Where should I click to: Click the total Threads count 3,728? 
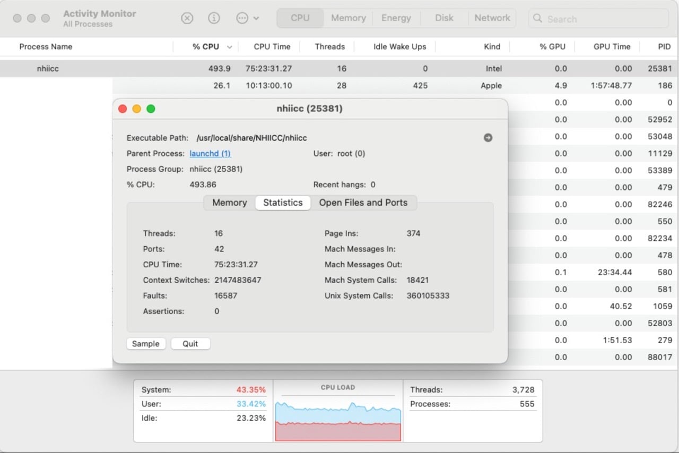pyautogui.click(x=524, y=390)
